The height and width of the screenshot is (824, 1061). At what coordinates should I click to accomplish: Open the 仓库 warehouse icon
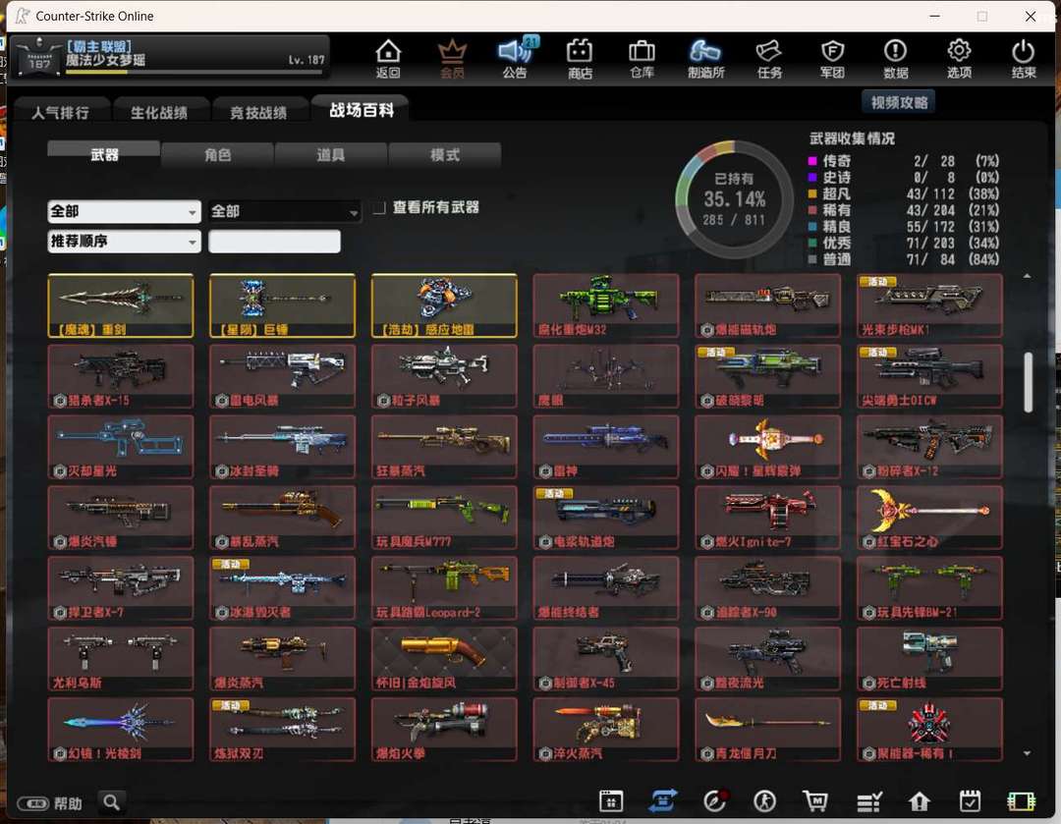click(642, 58)
